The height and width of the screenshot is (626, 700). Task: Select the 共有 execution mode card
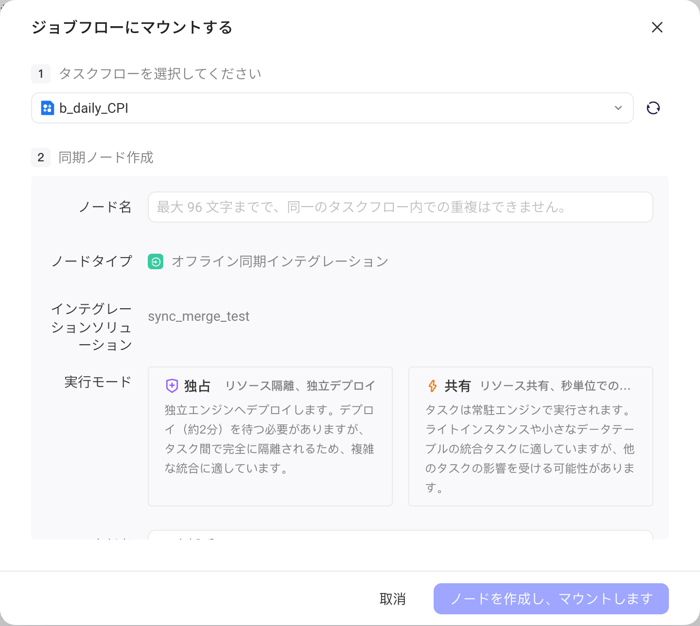[x=531, y=436]
